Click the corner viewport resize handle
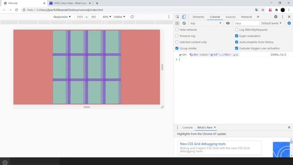Image resolution: width=293 pixels, height=165 pixels. 162,107
